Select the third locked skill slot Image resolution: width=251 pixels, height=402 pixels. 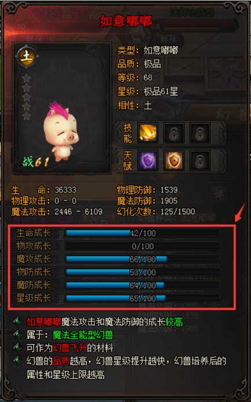200,133
